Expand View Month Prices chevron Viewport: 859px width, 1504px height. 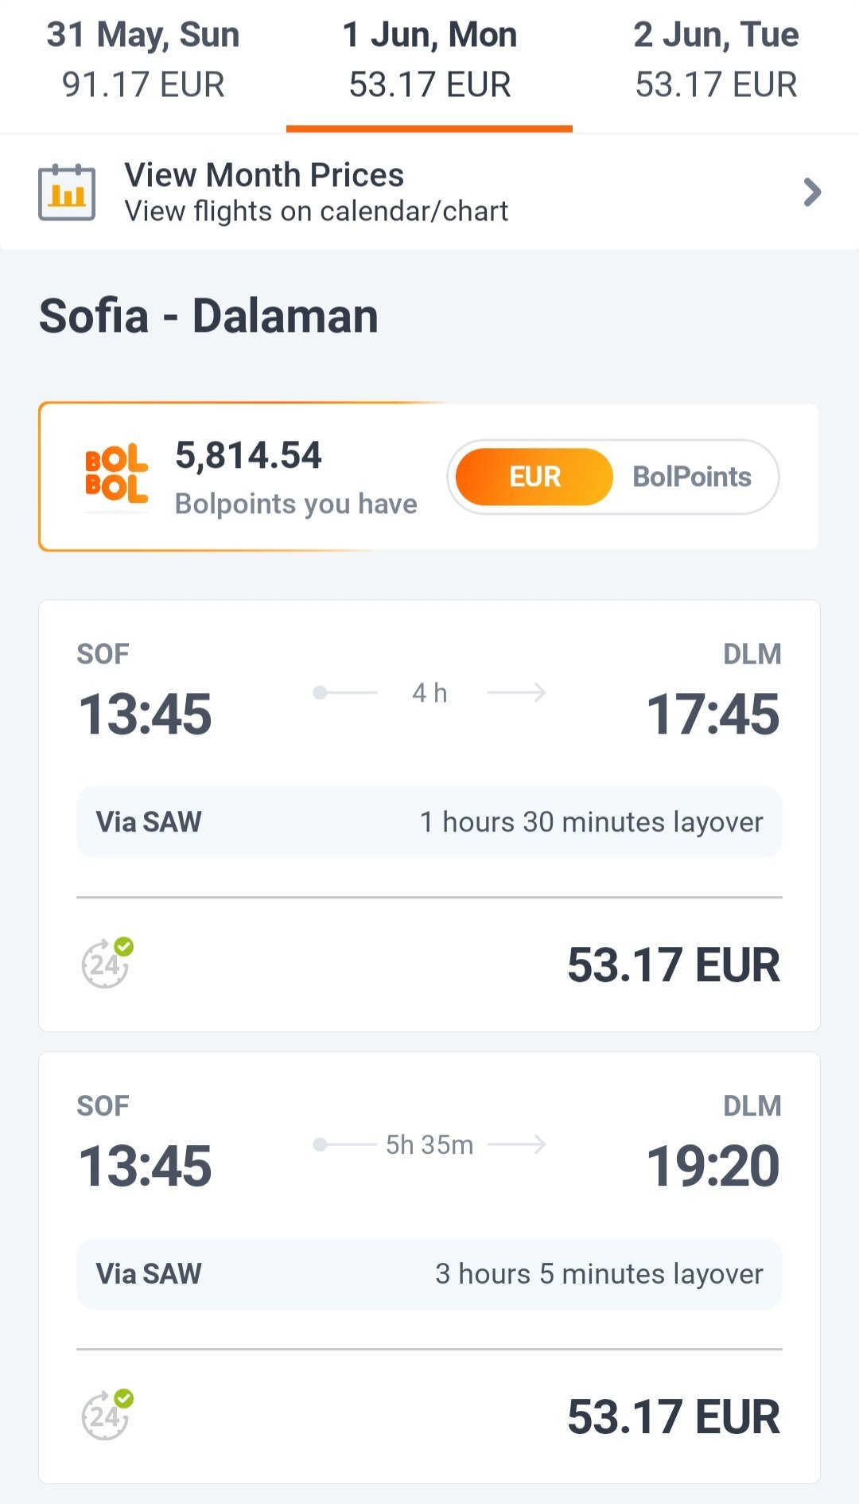coord(811,193)
